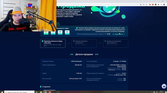Viewport: 167px width, 93px height.
Task: Click the tab search chevron in title bar
Action: point(154,1)
